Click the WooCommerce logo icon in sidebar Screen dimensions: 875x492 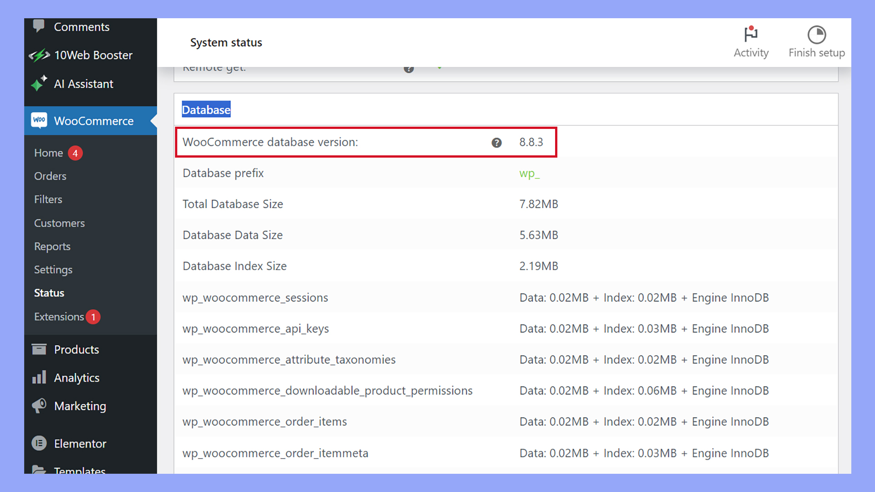(x=39, y=120)
